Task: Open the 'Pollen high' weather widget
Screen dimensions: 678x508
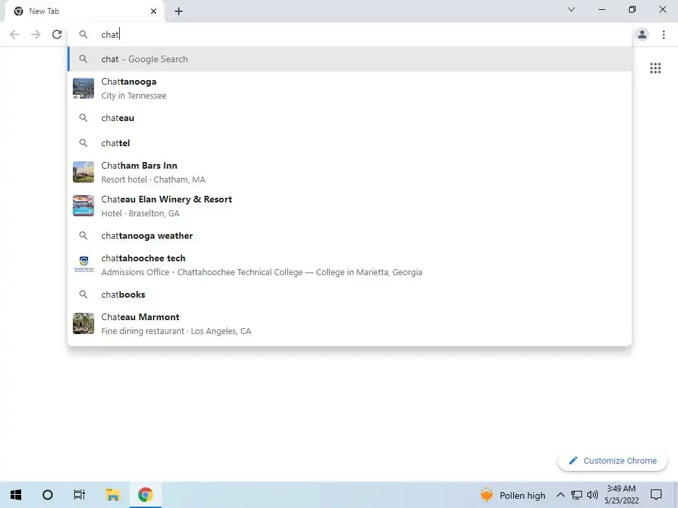Action: [x=513, y=495]
